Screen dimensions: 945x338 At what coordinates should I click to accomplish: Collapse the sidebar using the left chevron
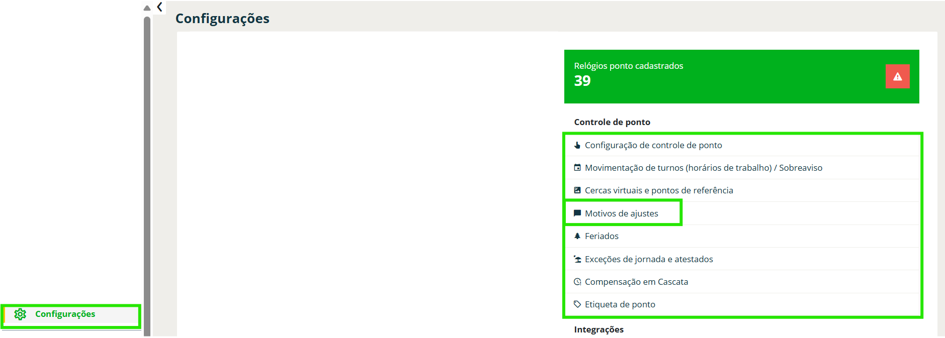tap(160, 7)
